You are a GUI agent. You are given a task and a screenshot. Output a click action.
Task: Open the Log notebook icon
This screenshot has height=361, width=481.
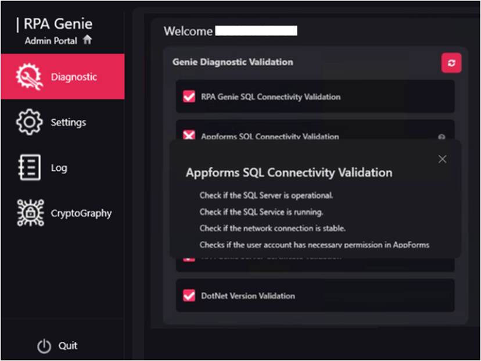(30, 167)
